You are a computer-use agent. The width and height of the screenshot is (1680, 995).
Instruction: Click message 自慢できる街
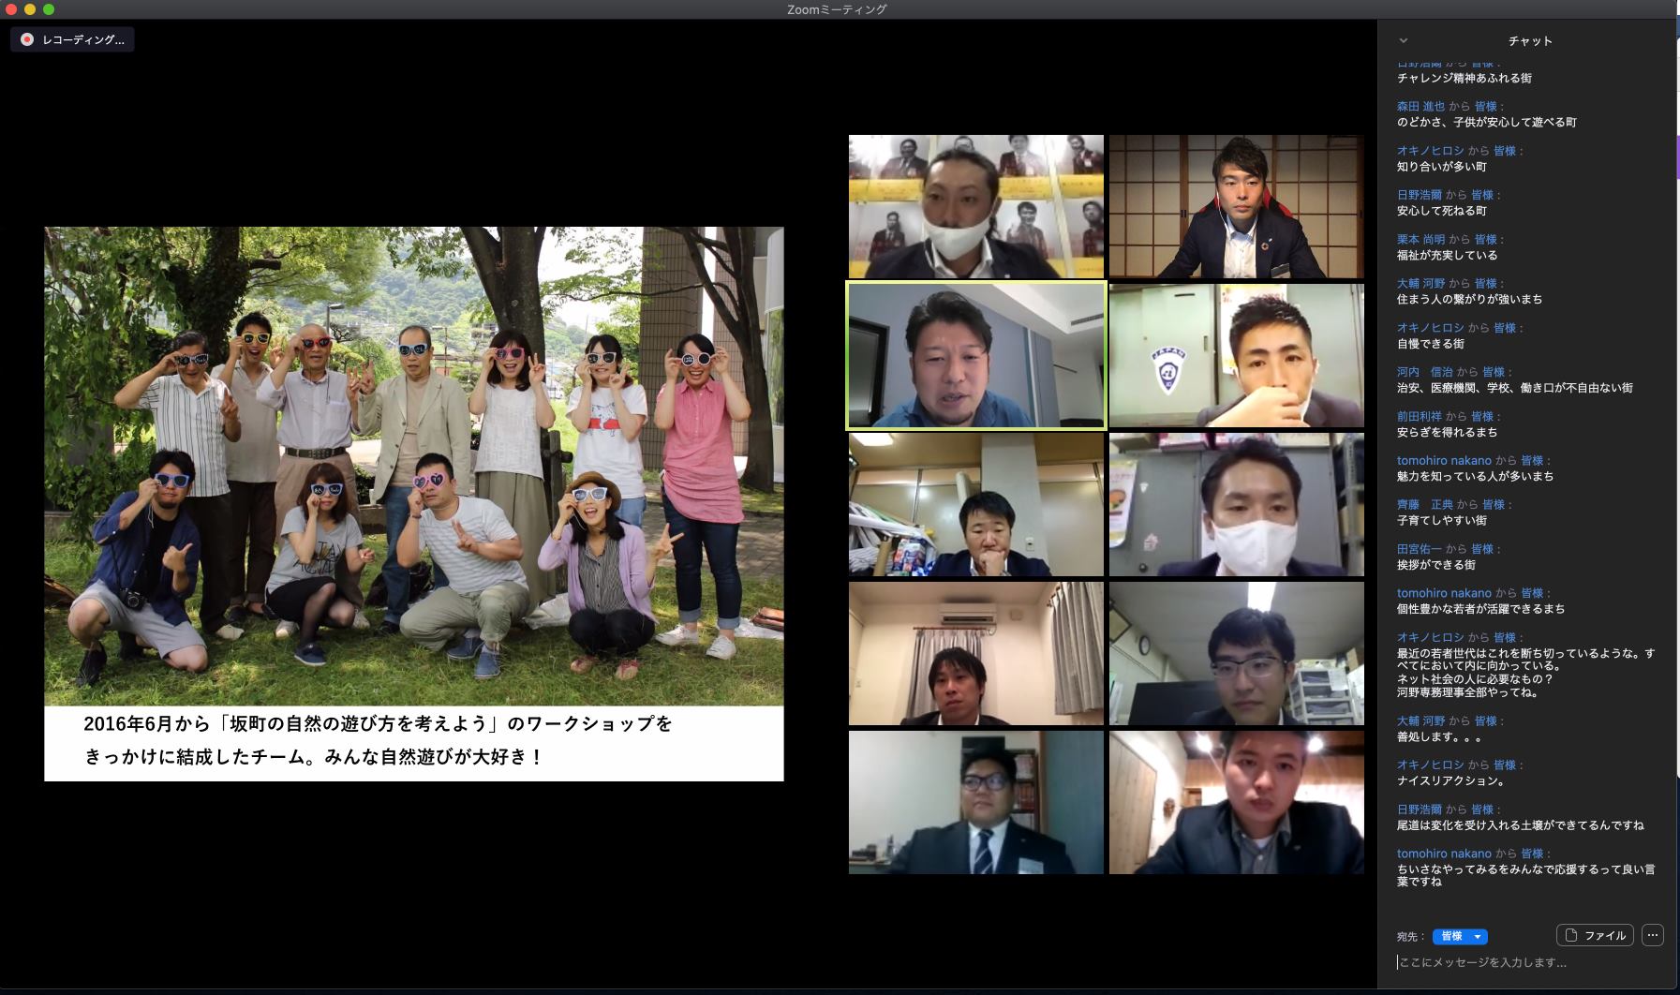[x=1431, y=344]
